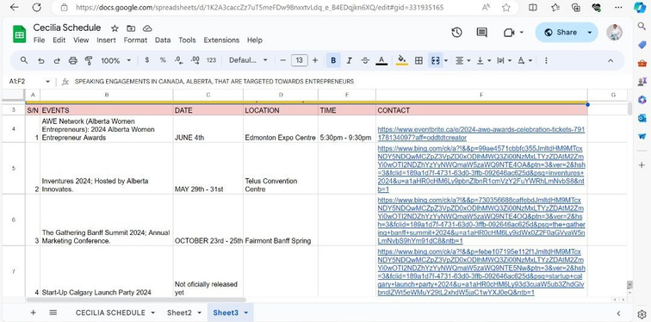Redo the last action
The image size is (651, 322).
57,60
